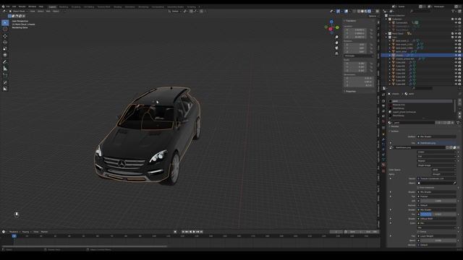The image size is (463, 260).
Task: Jump to the timeline start frame
Action: point(183,232)
